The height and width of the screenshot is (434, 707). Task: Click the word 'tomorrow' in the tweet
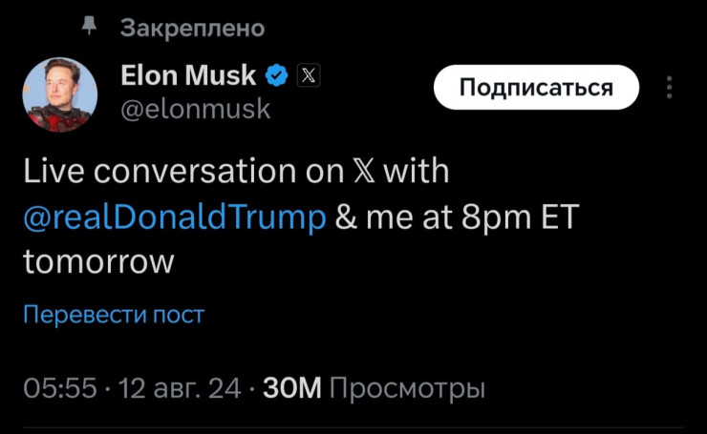pos(98,261)
